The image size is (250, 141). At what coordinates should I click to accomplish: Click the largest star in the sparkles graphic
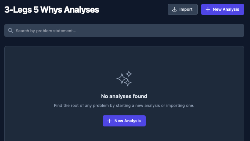pos(122,79)
